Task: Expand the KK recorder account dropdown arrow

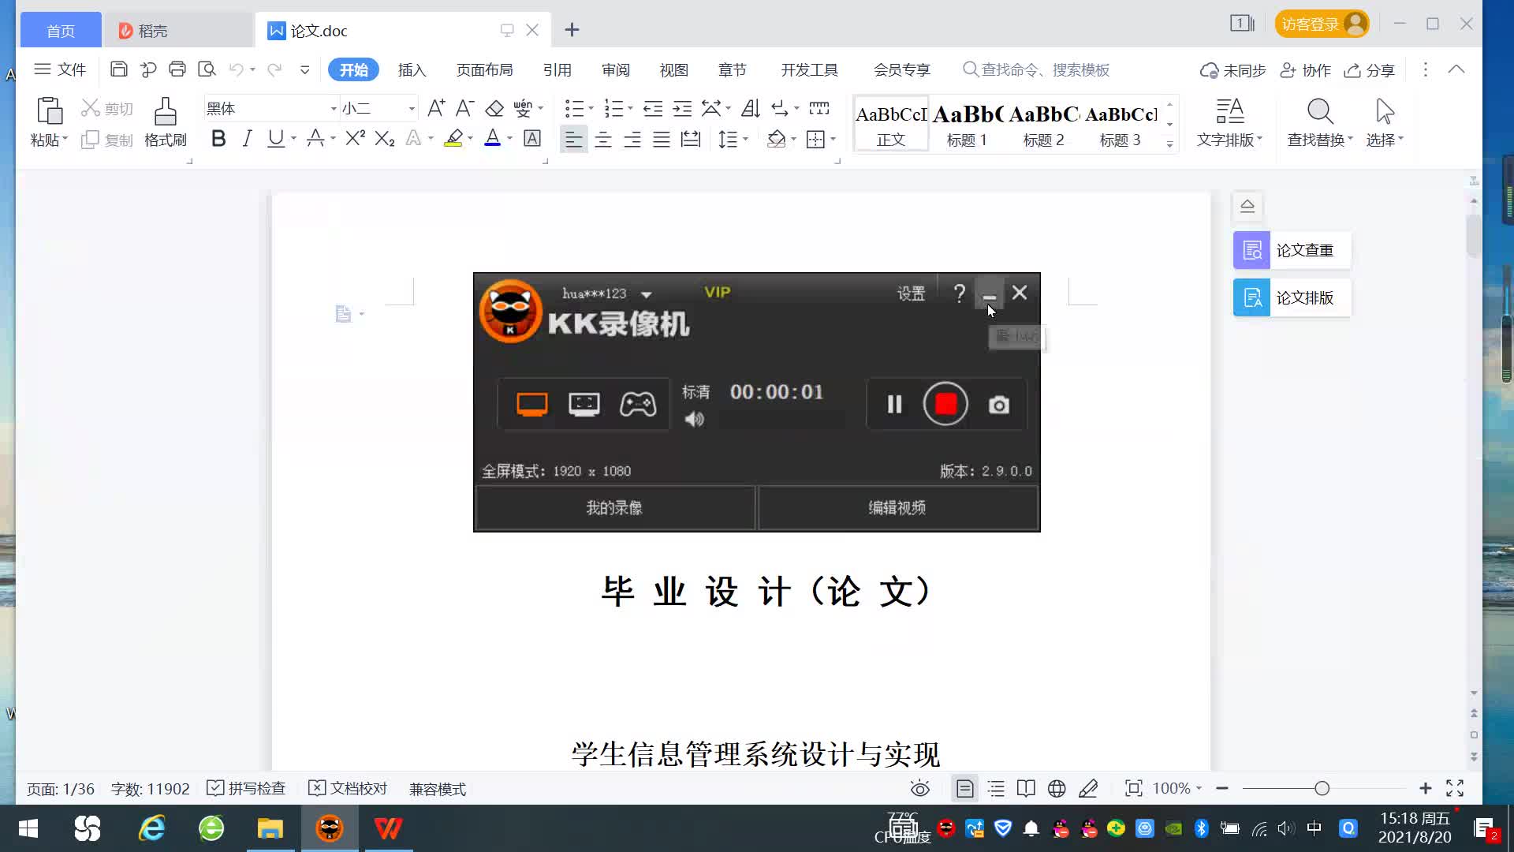Action: click(x=647, y=294)
